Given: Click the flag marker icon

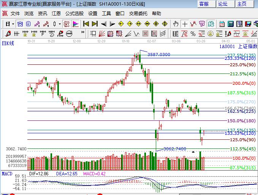Looking at the screenshot, I should 76,24.
